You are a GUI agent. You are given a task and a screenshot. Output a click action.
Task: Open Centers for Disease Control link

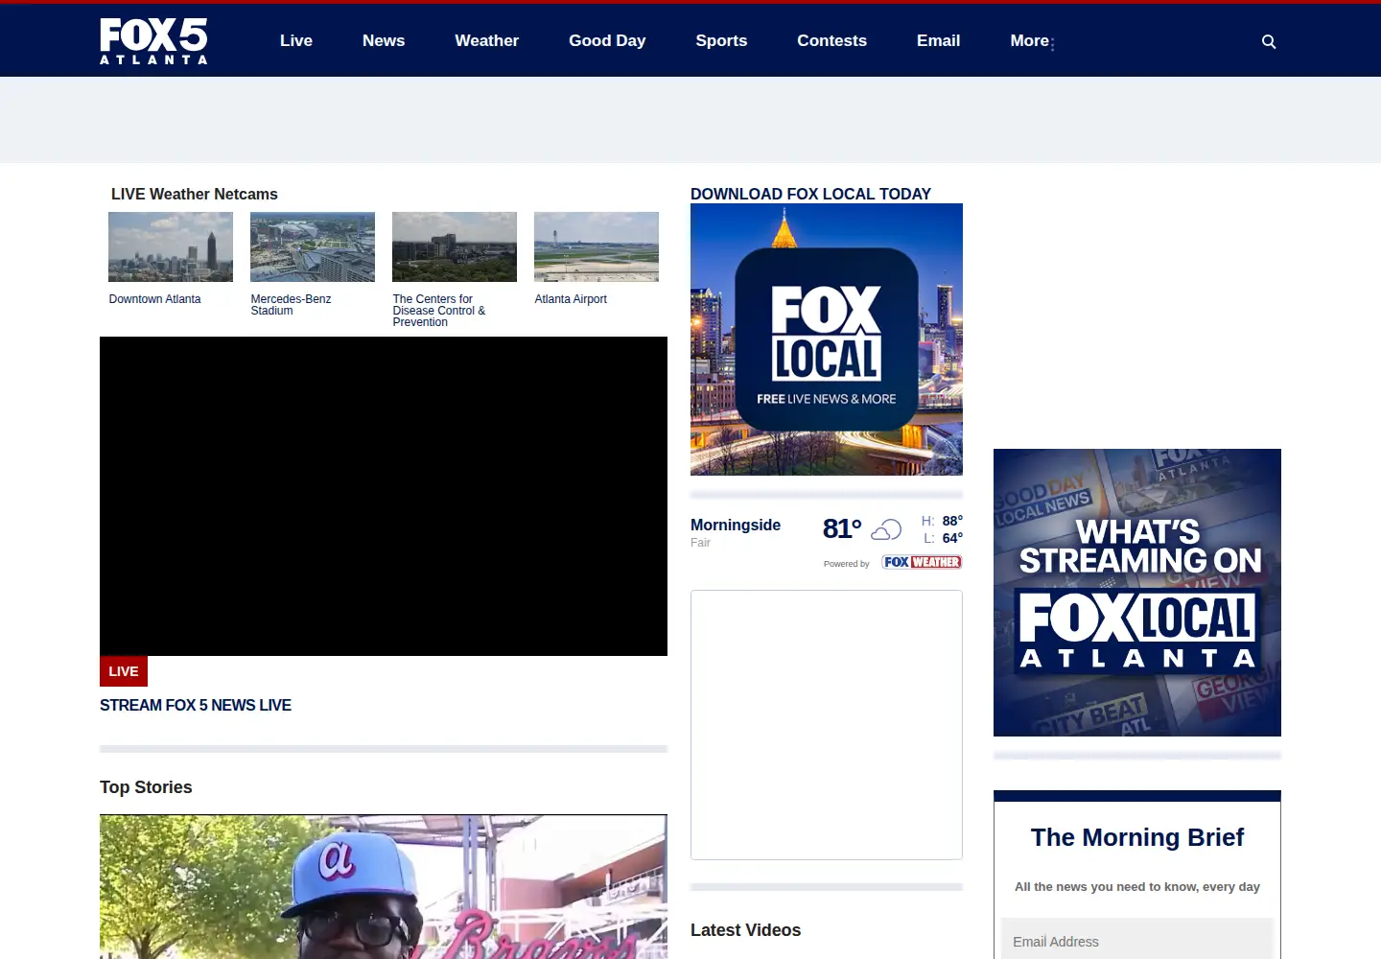(x=439, y=311)
